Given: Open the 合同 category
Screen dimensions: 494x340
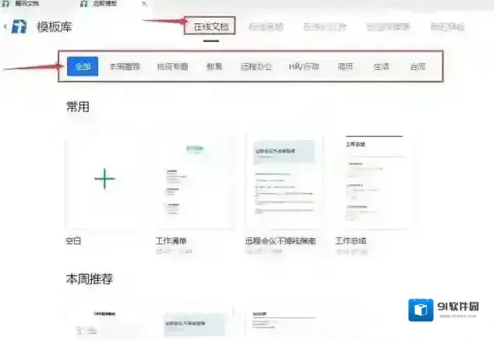Looking at the screenshot, I should pyautogui.click(x=418, y=67).
